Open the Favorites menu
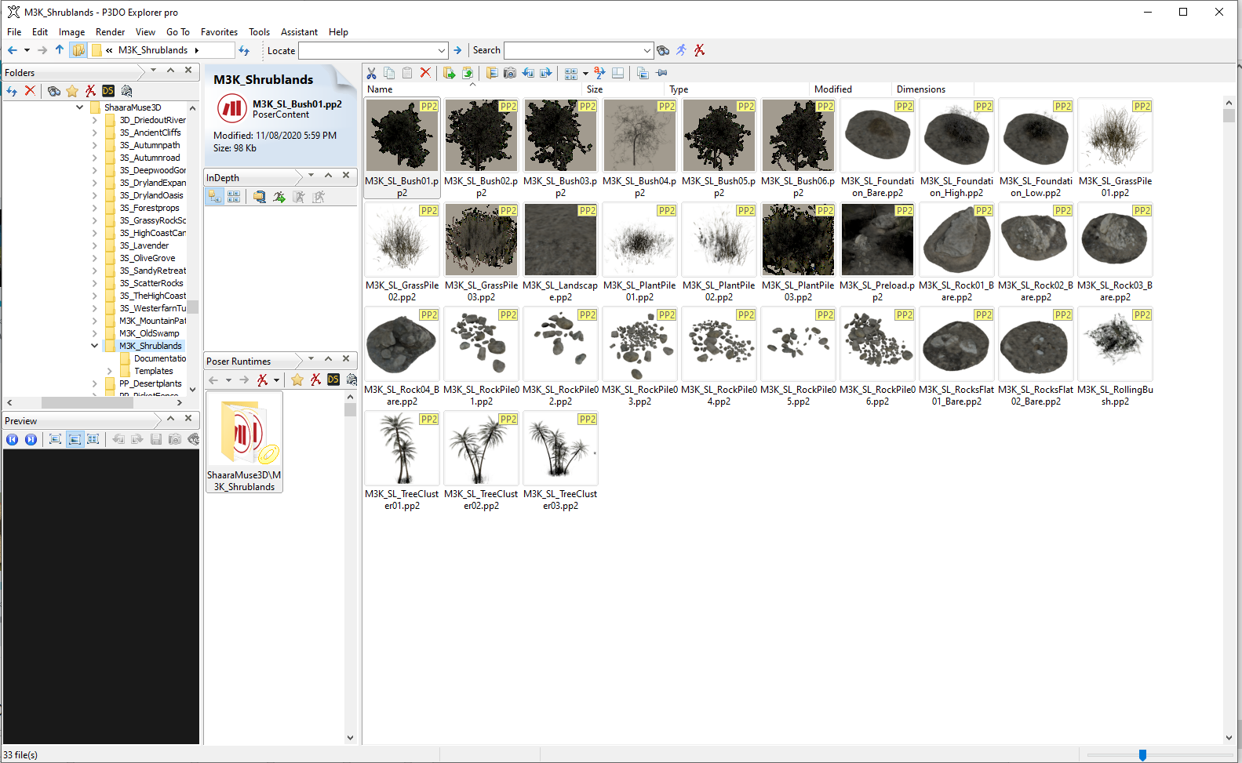The image size is (1242, 763). tap(219, 32)
